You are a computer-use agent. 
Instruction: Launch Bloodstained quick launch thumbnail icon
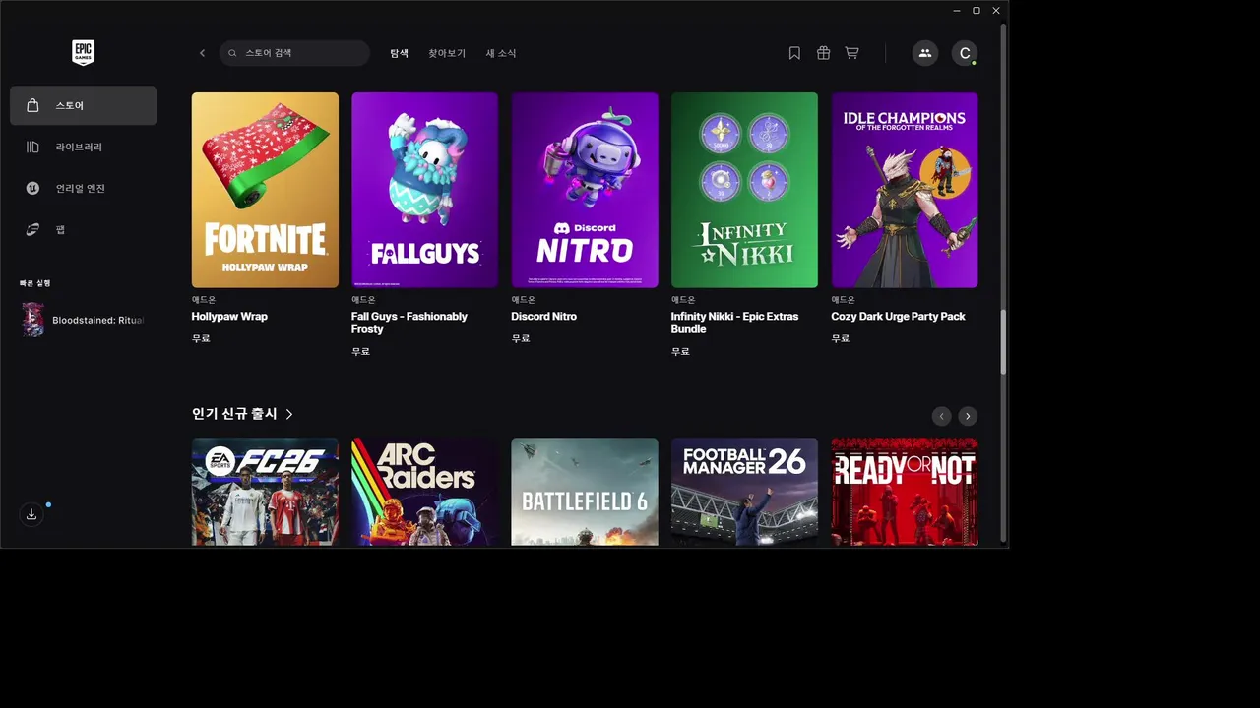(32, 320)
